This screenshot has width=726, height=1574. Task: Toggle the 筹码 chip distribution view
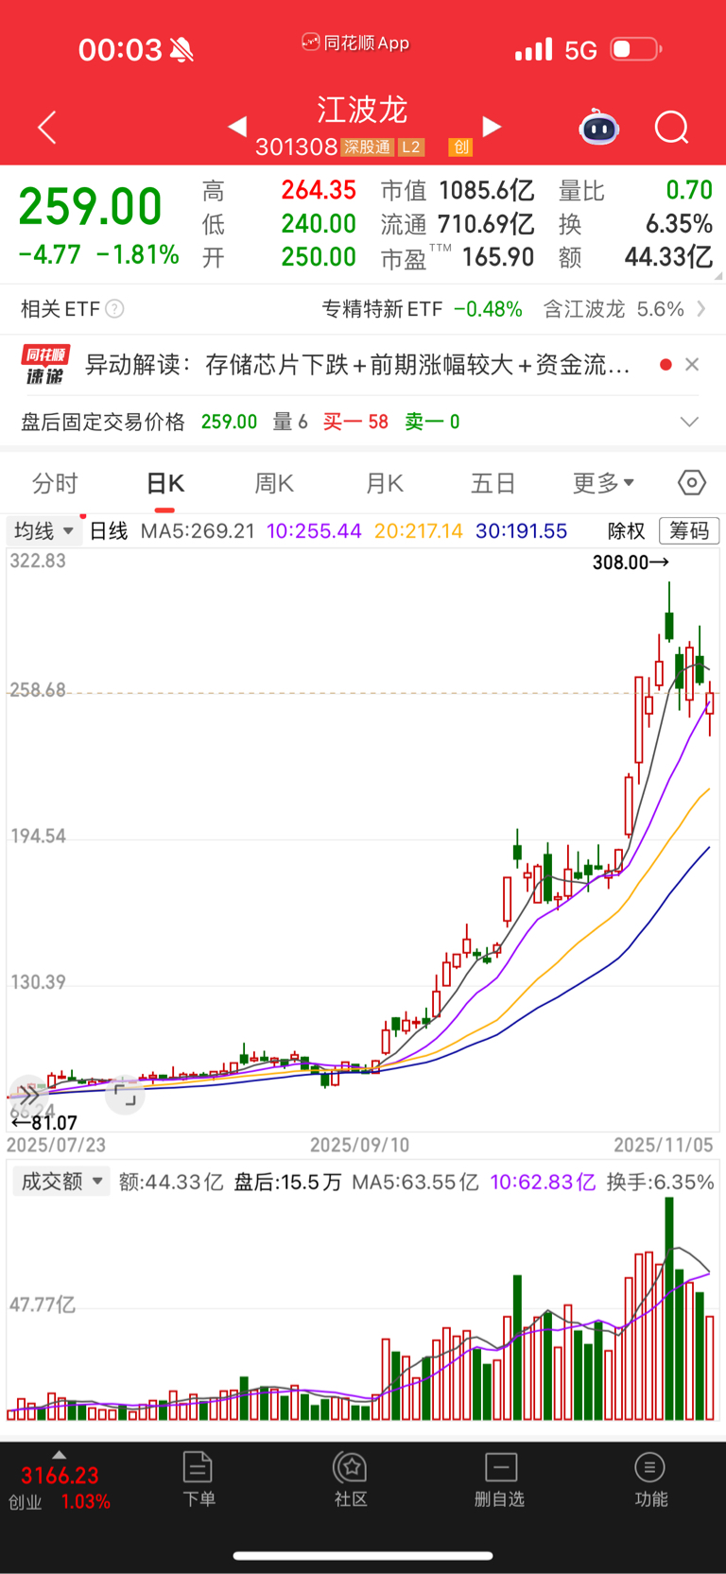[x=689, y=530]
